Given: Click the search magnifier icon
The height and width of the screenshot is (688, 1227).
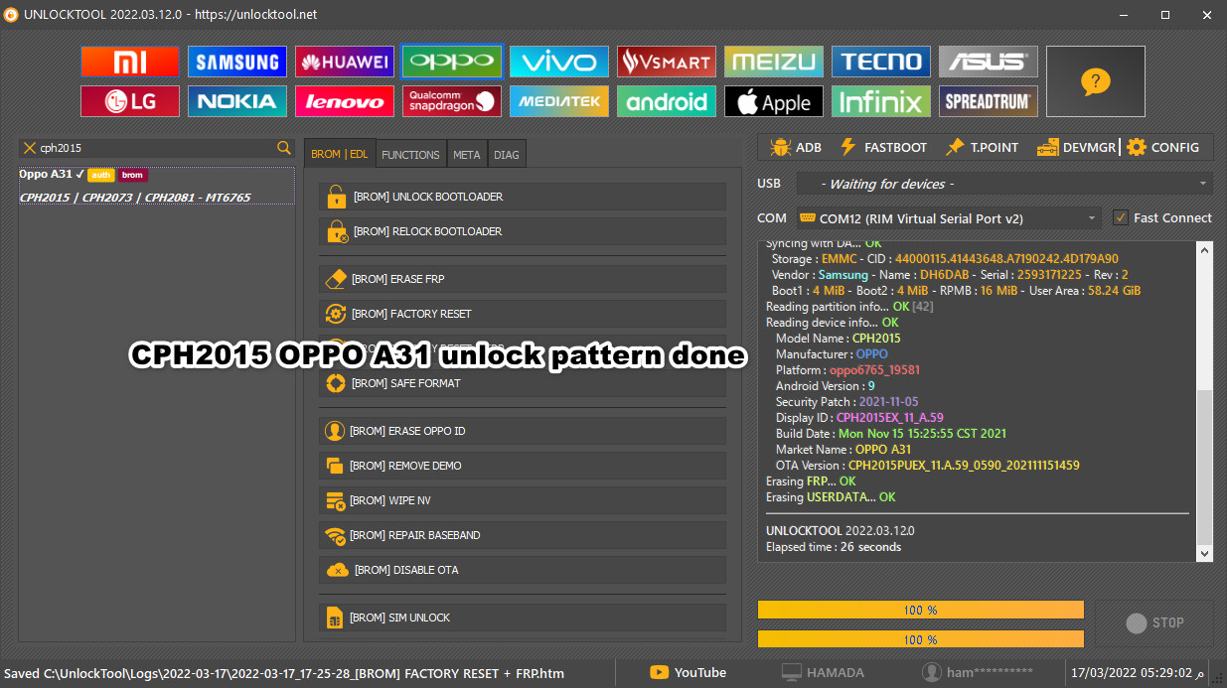Looking at the screenshot, I should (x=284, y=147).
